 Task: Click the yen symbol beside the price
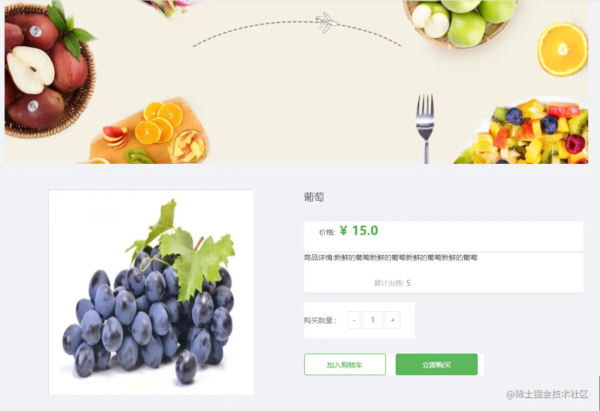click(343, 230)
